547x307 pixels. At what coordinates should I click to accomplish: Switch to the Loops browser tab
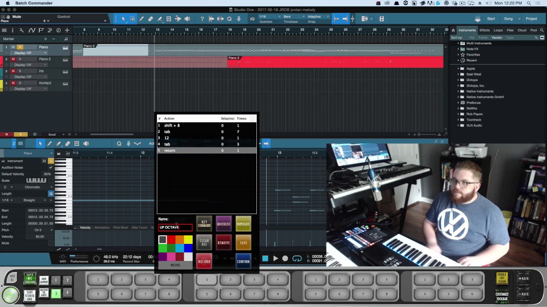point(498,30)
